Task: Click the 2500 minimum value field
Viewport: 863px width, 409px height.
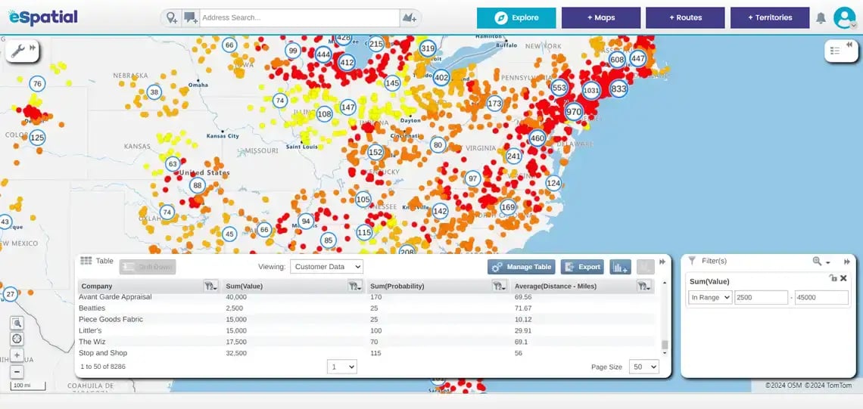Action: 761,297
